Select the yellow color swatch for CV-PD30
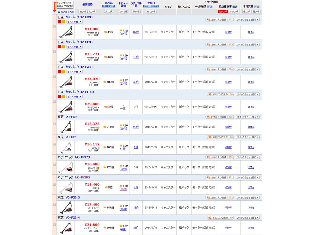The image size is (314, 235). [64, 47]
